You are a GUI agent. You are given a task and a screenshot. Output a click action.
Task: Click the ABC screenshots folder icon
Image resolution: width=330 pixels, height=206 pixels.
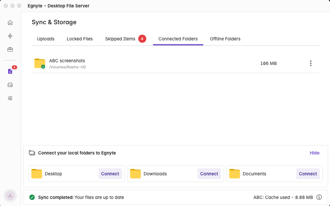coord(40,64)
